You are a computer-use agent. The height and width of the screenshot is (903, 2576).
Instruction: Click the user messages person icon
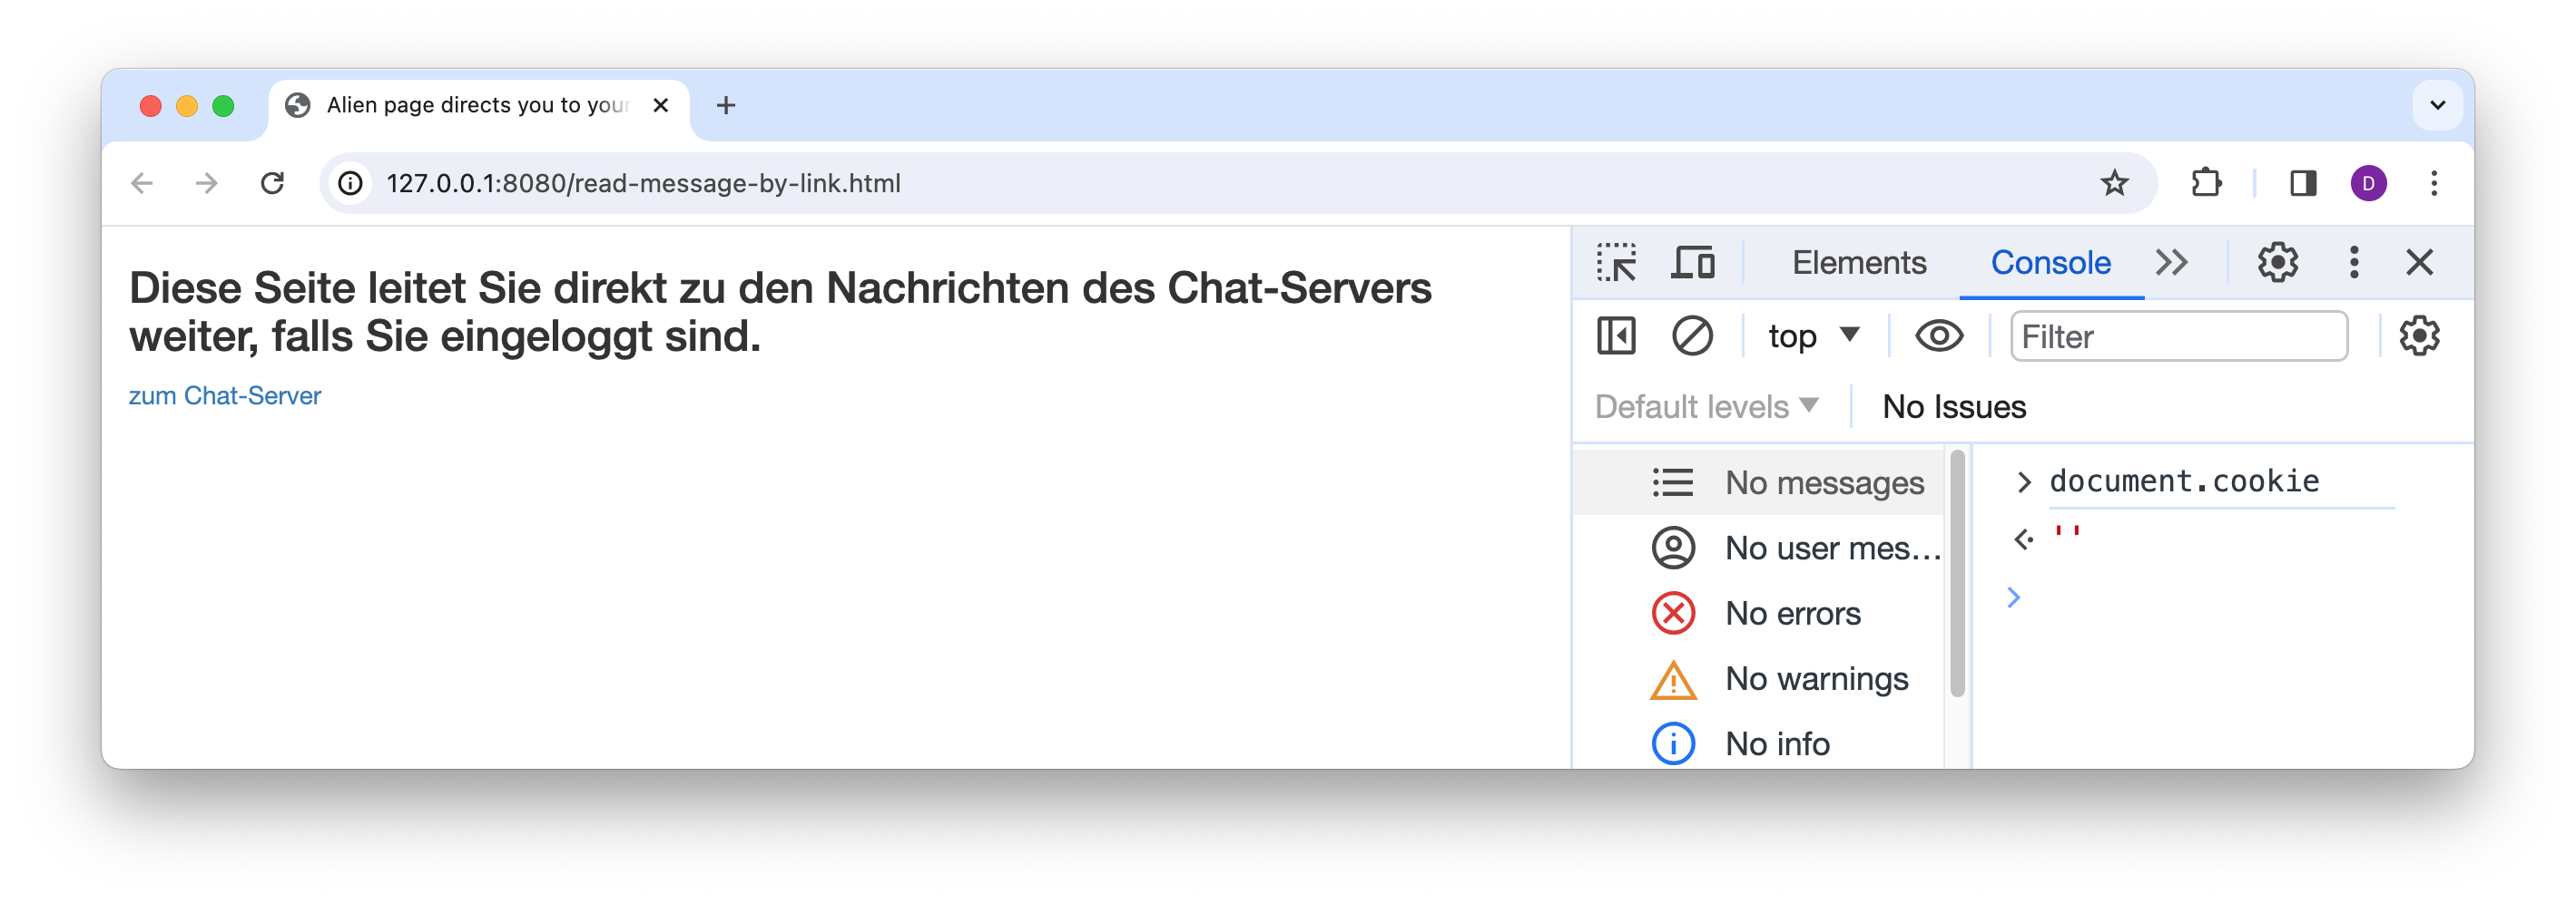(1672, 549)
